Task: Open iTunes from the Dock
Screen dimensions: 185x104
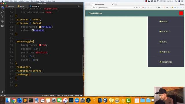Action: click(65, 100)
